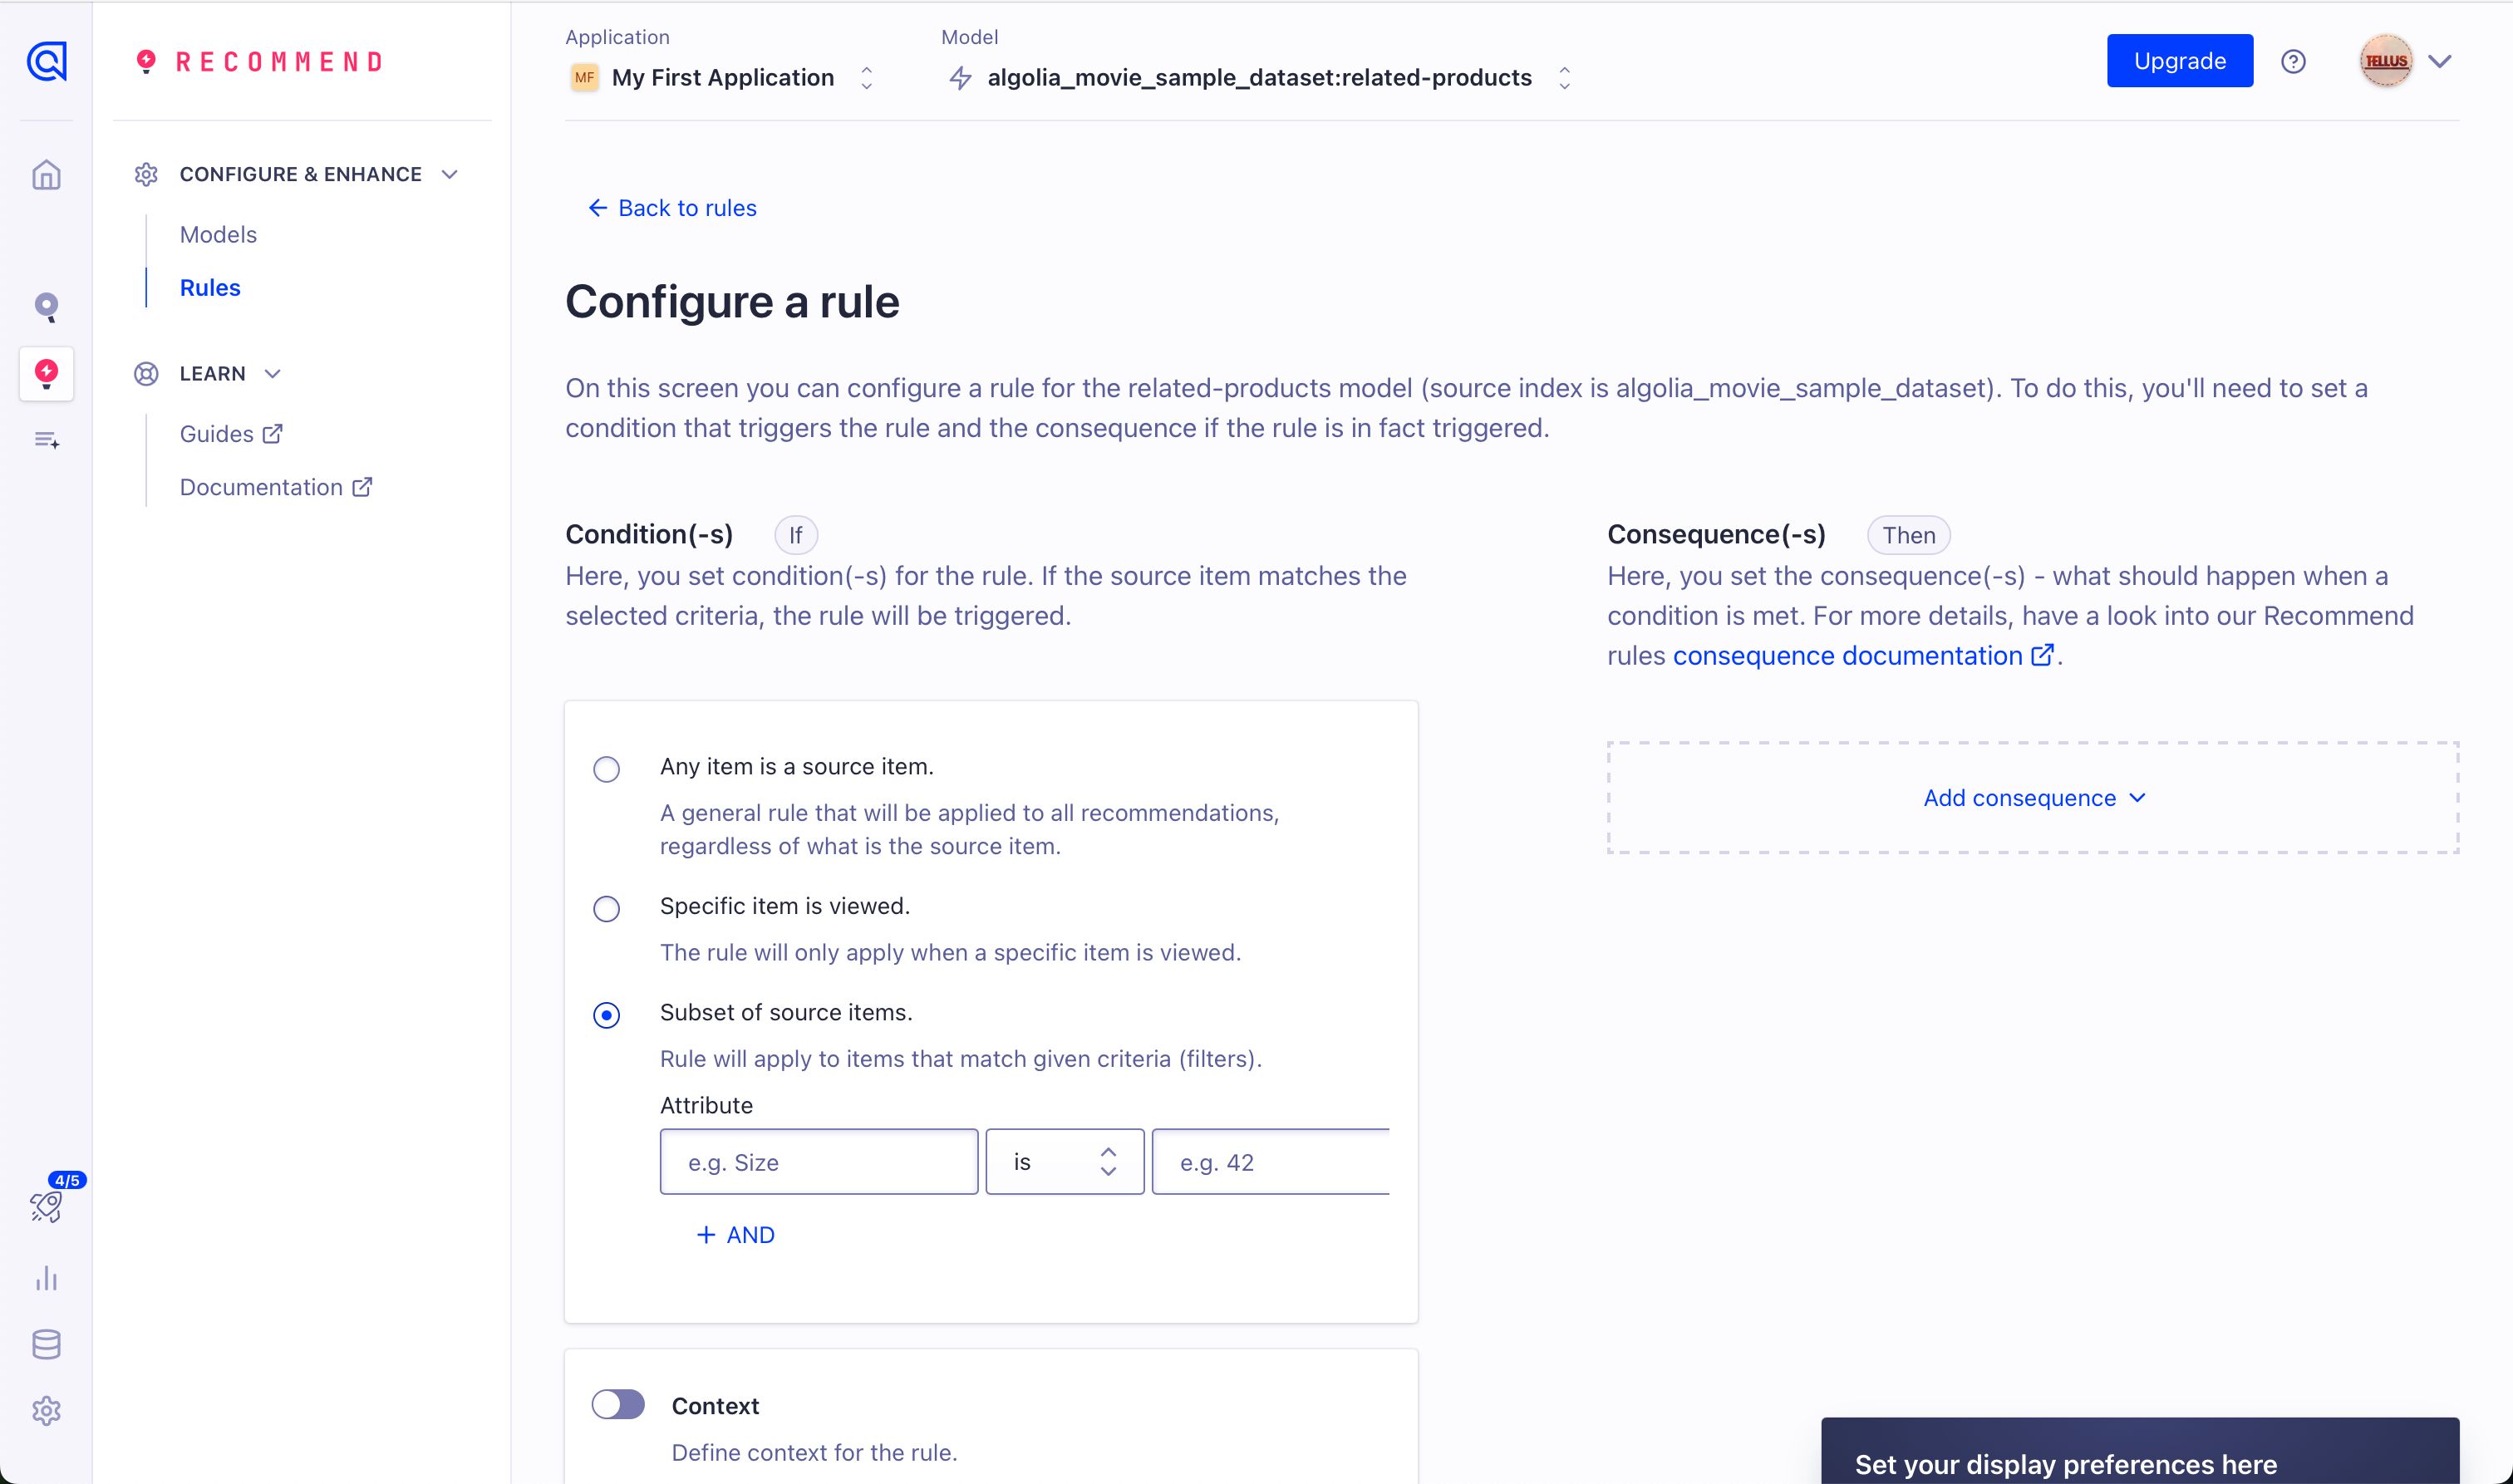Image resolution: width=2513 pixels, height=1484 pixels.
Task: Click the Attribute 'e.g. Size' input field
Action: click(x=818, y=1162)
